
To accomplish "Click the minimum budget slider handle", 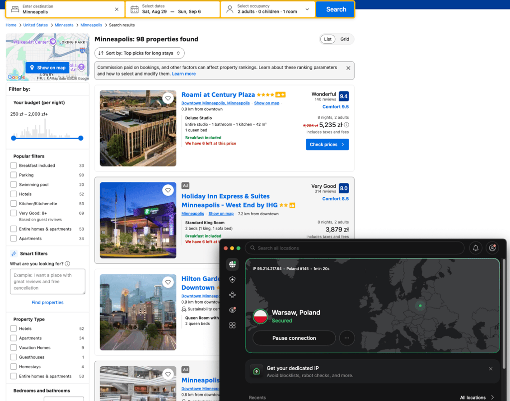I will coord(13,138).
